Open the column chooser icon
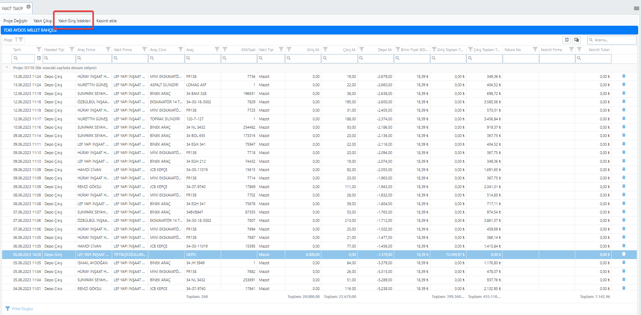The width and height of the screenshot is (641, 315). (577, 40)
